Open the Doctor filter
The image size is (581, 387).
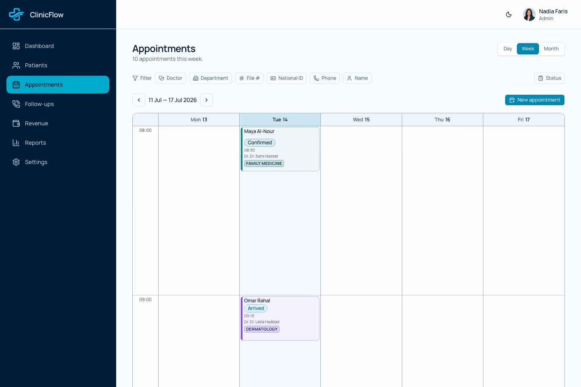coord(170,78)
